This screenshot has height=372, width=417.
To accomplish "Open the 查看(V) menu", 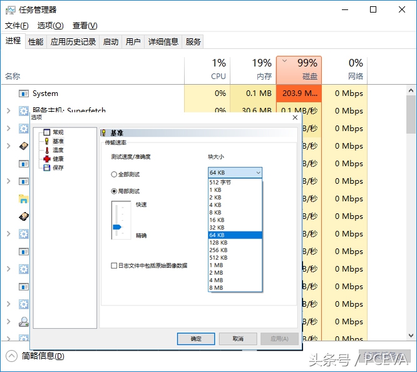I will pos(85,26).
